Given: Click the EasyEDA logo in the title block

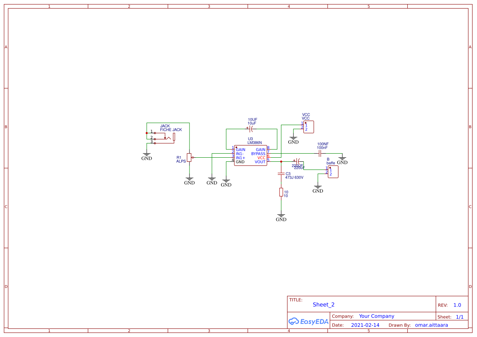Looking at the screenshot, I should [308, 322].
